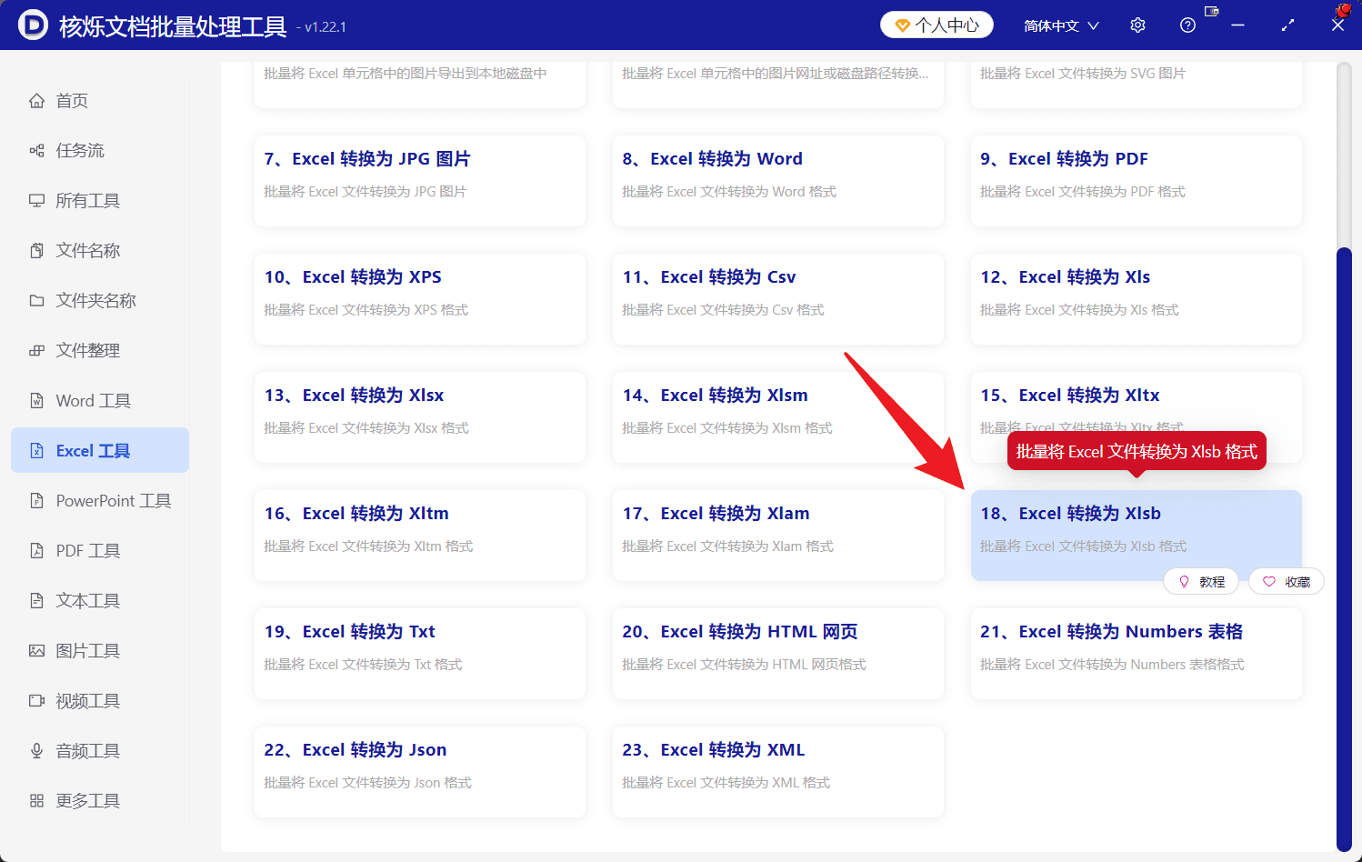Switch to PowerPoint 工具 section
The height and width of the screenshot is (862, 1362).
pyautogui.click(x=100, y=501)
